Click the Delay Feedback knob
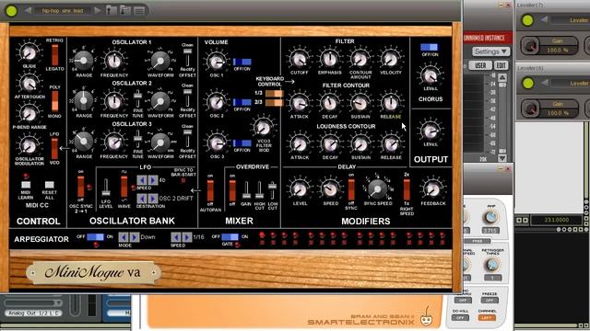This screenshot has height=331, width=590. 432,189
